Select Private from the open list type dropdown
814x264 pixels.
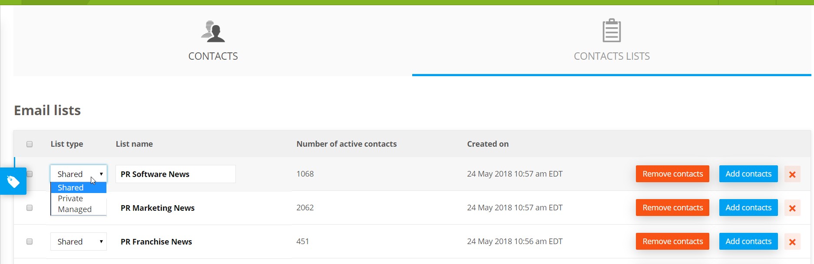click(x=70, y=198)
